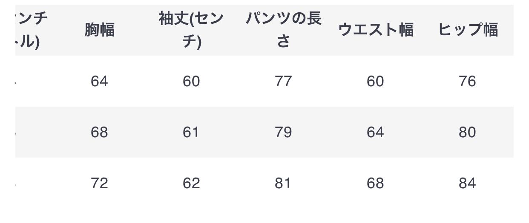Click sleeve length value 60 in first row

[x=191, y=81]
